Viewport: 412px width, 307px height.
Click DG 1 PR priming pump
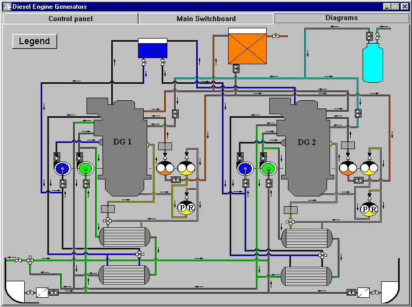pyautogui.click(x=186, y=208)
